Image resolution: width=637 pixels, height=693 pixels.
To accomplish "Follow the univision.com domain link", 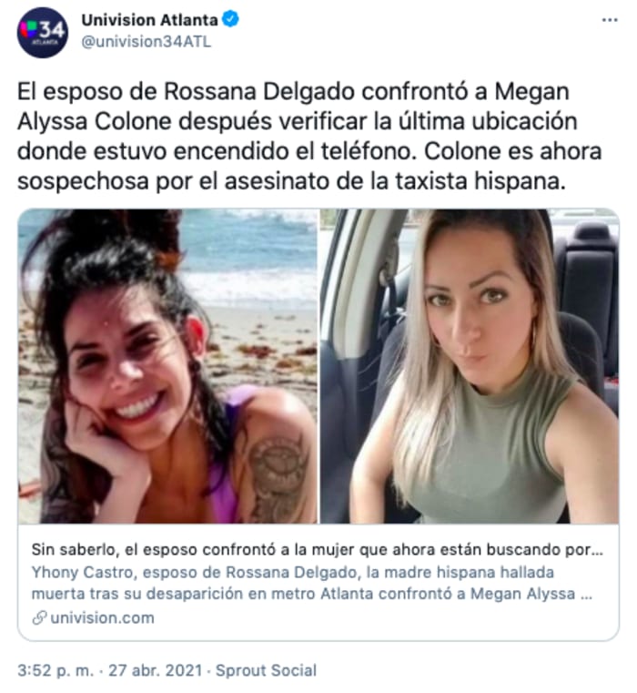I will (103, 617).
